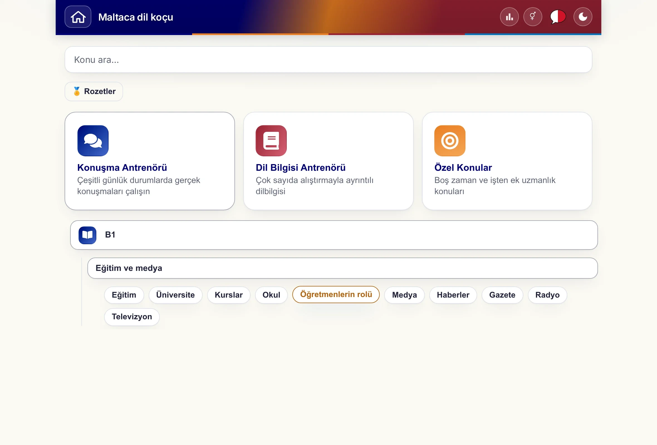Select the Öğretmenlerin rolü topic chip
Viewport: 657px width, 445px height.
click(x=336, y=295)
